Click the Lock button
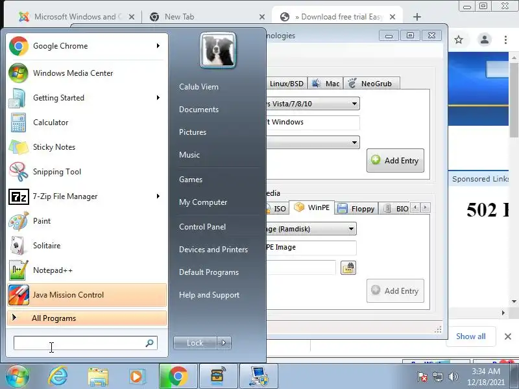The image size is (519, 389). [195, 343]
